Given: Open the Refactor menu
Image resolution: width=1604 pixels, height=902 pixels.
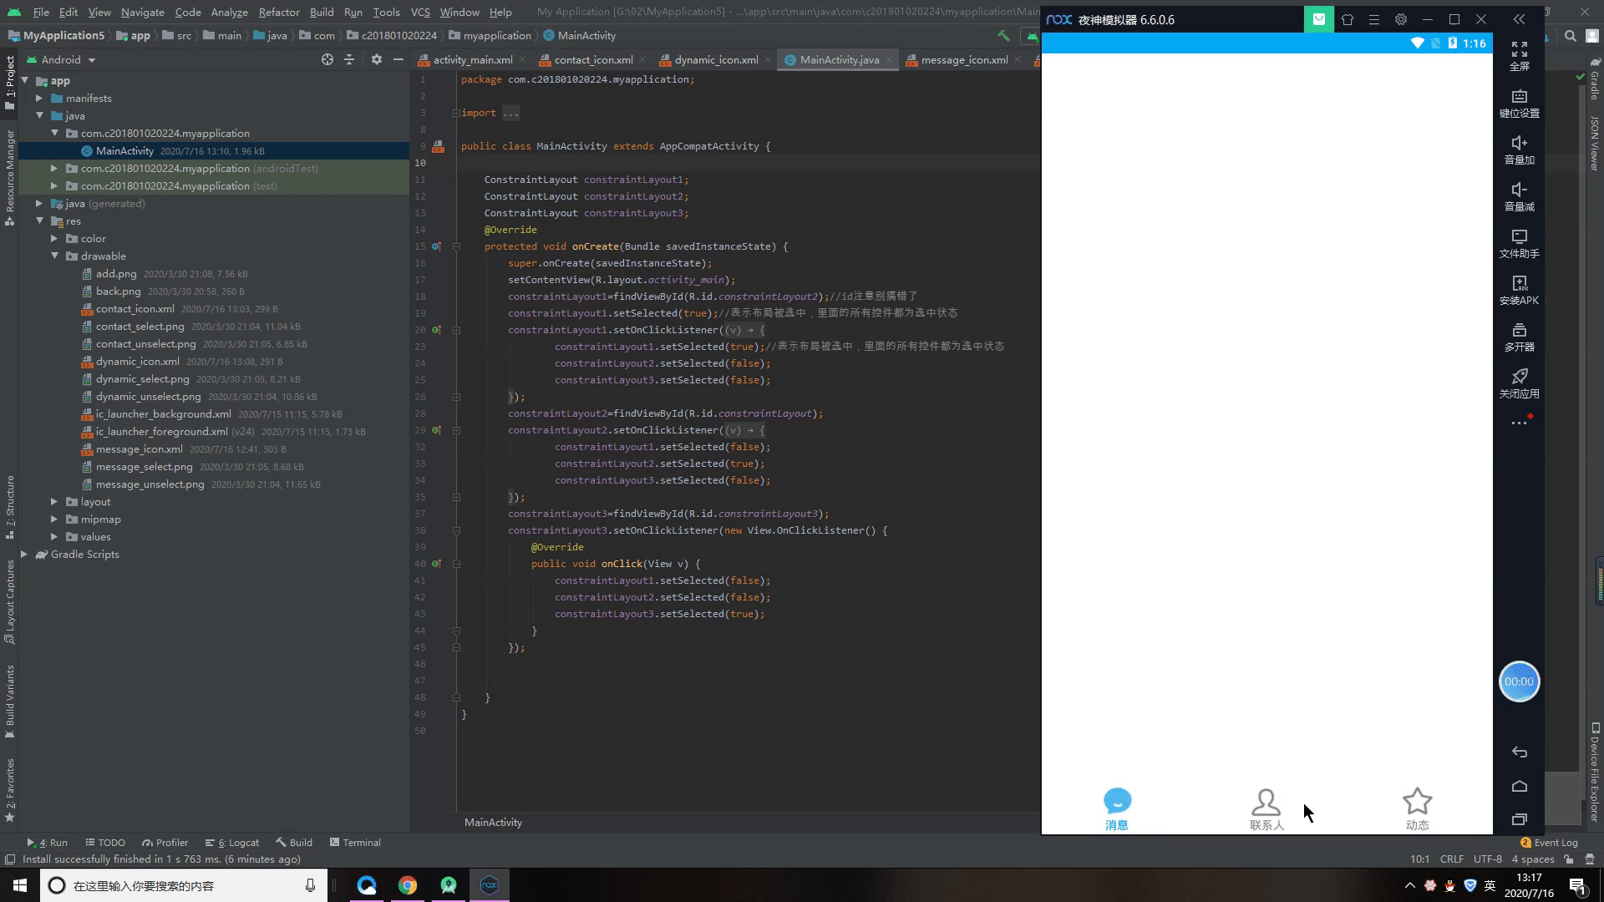Looking at the screenshot, I should [278, 13].
